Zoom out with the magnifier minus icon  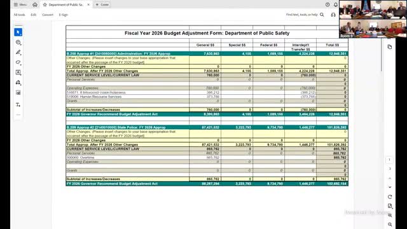point(390,225)
